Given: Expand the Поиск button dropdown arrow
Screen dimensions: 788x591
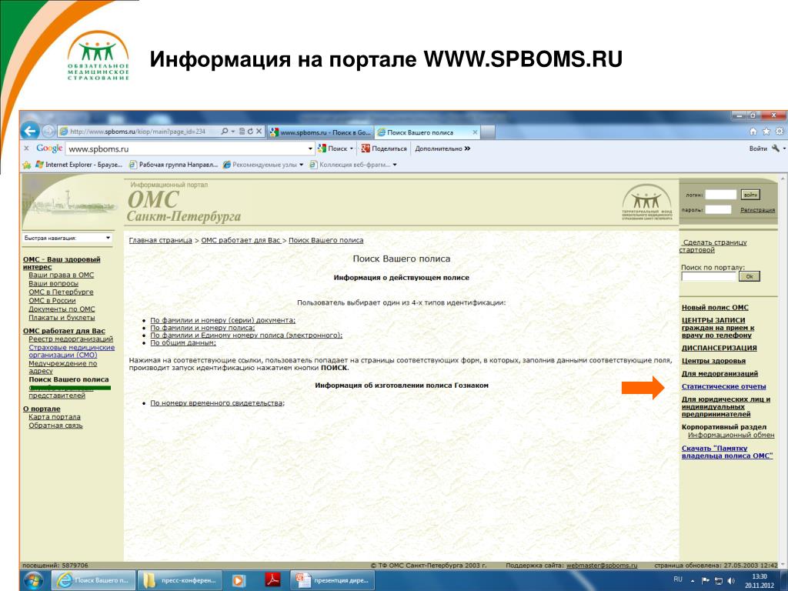Looking at the screenshot, I should tap(351, 149).
